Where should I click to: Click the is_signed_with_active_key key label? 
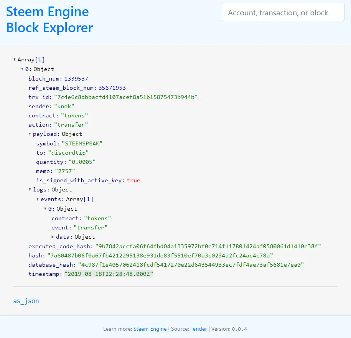80,180
